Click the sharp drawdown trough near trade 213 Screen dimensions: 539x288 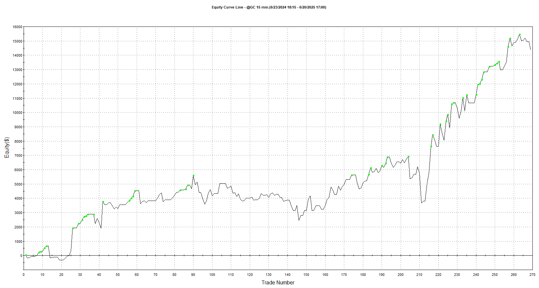point(422,203)
